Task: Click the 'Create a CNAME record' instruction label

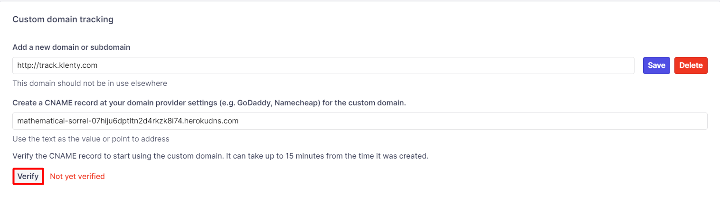Action: [x=209, y=103]
